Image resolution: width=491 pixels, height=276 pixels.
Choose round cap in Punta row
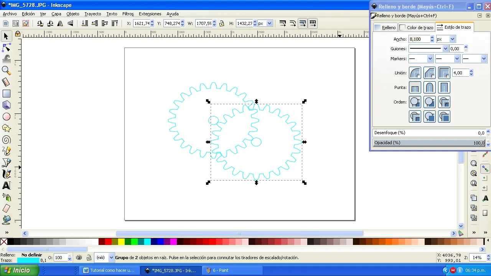tap(430, 87)
